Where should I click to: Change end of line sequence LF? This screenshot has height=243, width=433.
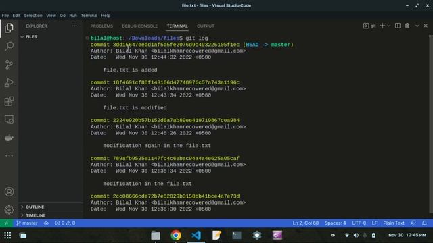click(374, 223)
